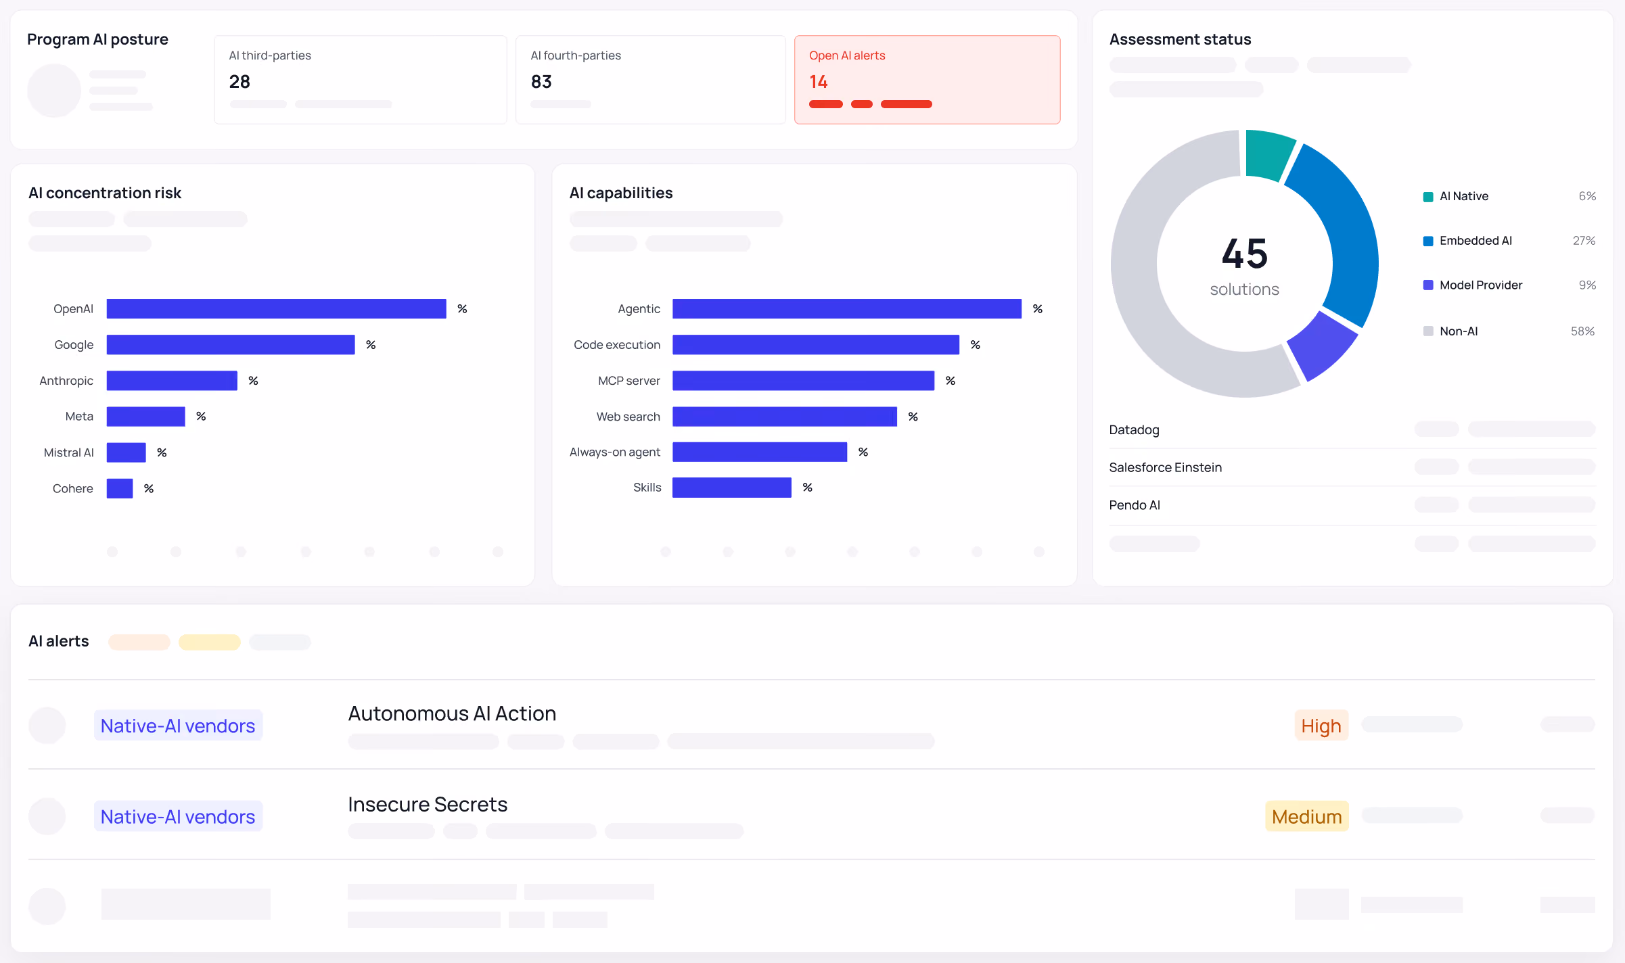The image size is (1625, 963).
Task: Click the High severity badge
Action: [1321, 726]
